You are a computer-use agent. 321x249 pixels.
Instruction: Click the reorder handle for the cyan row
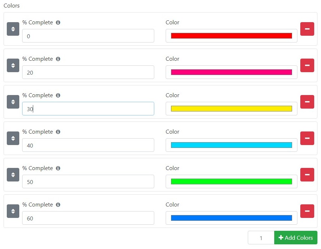[x=13, y=138]
